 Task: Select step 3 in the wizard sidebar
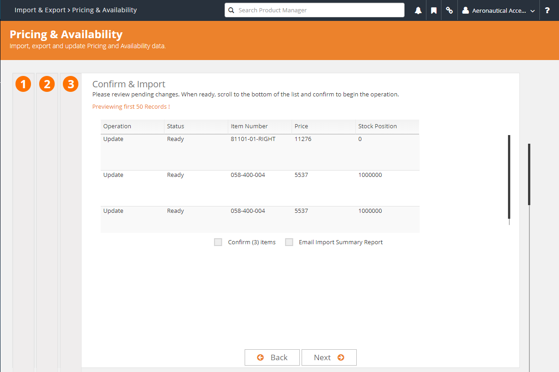click(x=71, y=84)
